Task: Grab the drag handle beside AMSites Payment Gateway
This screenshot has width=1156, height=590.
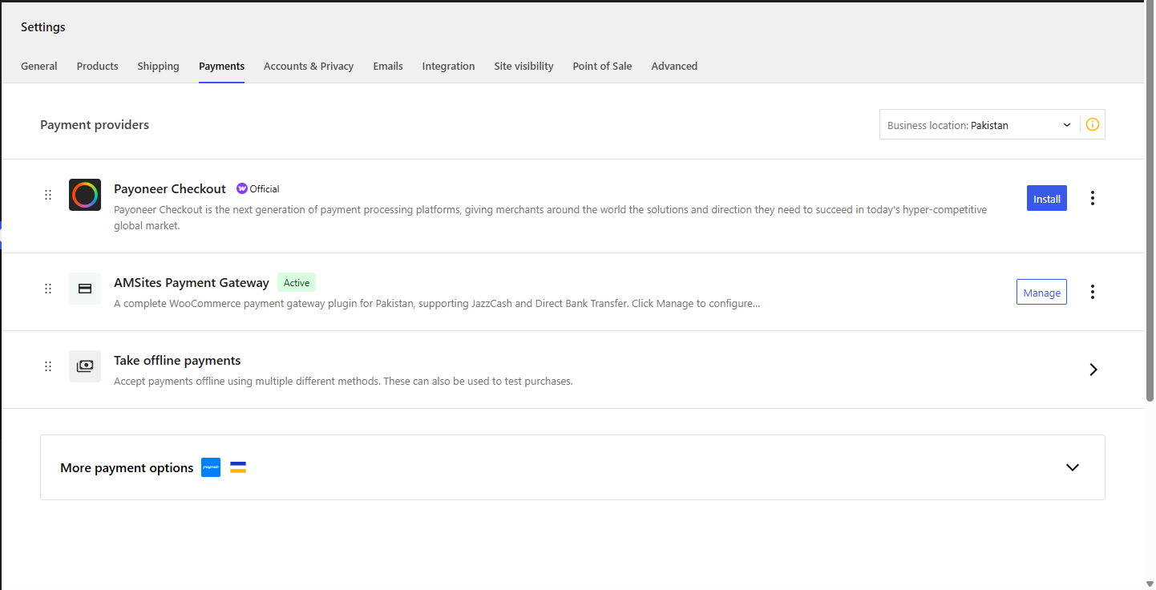Action: coord(48,289)
